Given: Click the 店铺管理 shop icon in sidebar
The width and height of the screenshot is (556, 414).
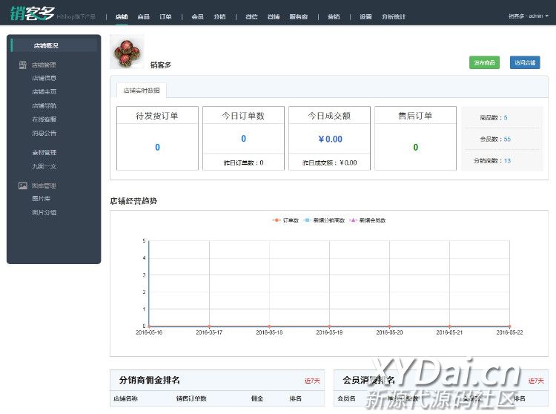Looking at the screenshot, I should (23, 65).
